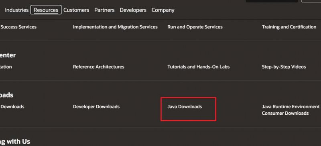Open Developer Downloads link
Screen dimensions: 321x146
[x=96, y=107]
